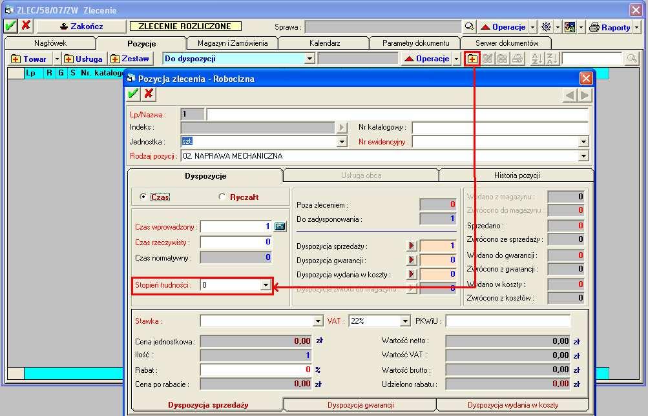
Task: Click red arrow next to Dyspozycja wydania w koszty field
Action: pyautogui.click(x=411, y=274)
